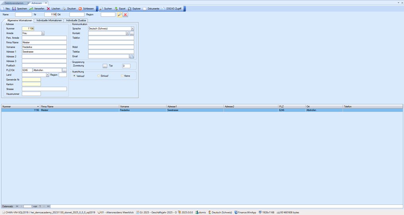
Task: Click the Telefon input field
Action: click(111, 38)
